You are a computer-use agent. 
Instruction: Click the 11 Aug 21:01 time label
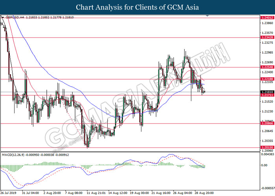pos(96,193)
